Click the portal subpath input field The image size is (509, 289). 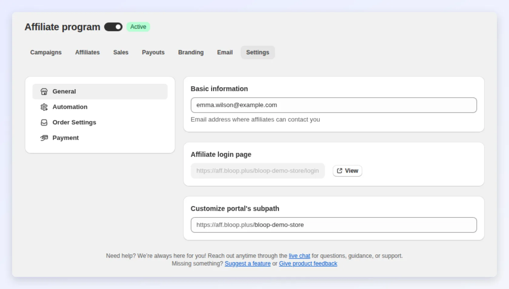(x=334, y=225)
